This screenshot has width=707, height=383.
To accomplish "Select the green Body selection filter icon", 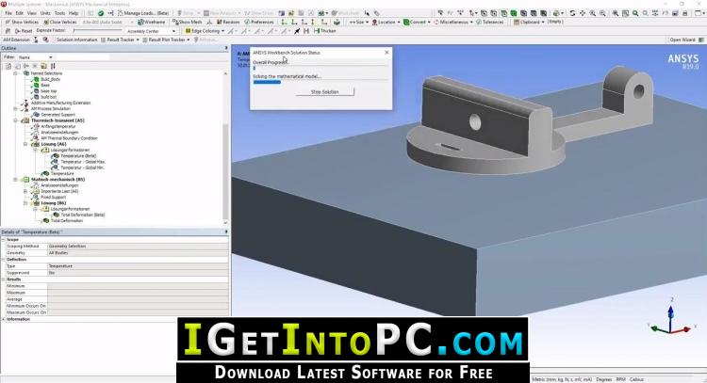I will pyautogui.click(x=514, y=13).
